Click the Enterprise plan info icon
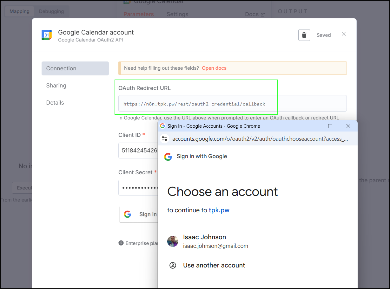The image size is (390, 289). (121, 243)
